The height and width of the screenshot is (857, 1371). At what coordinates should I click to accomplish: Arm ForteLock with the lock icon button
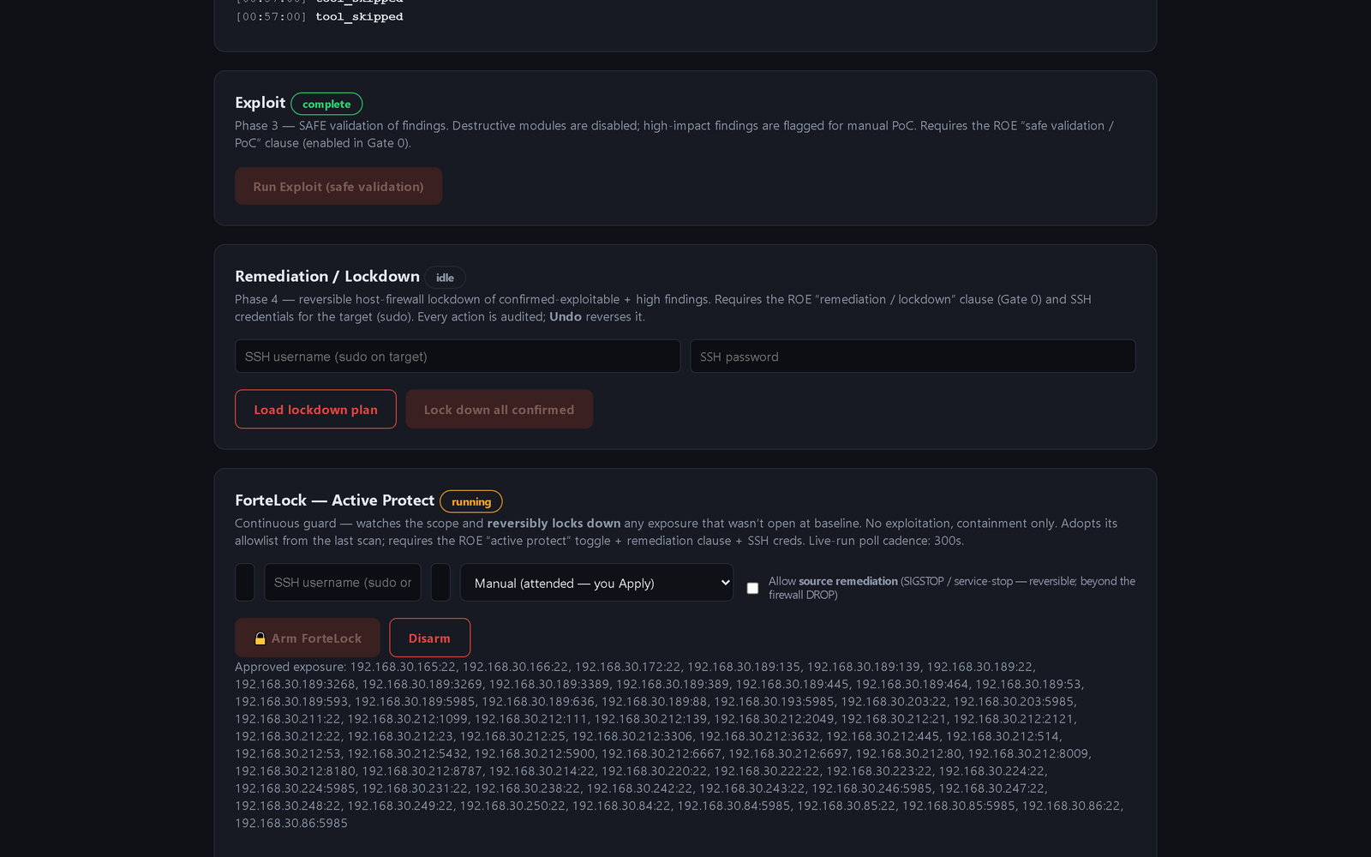(x=308, y=638)
